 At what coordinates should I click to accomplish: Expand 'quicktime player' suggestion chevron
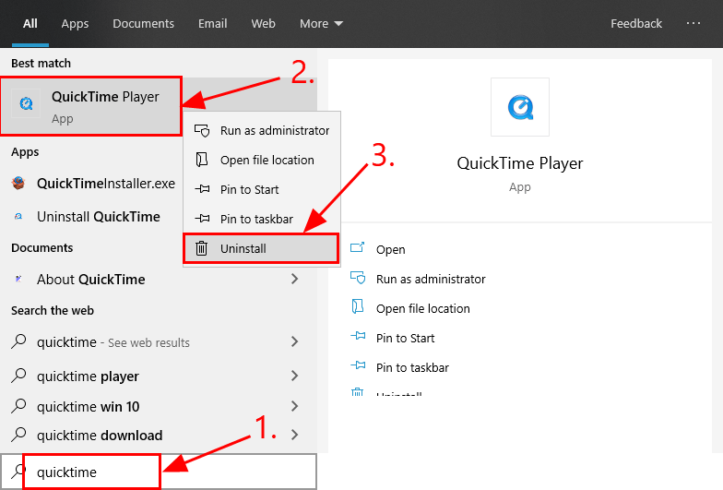coord(295,376)
